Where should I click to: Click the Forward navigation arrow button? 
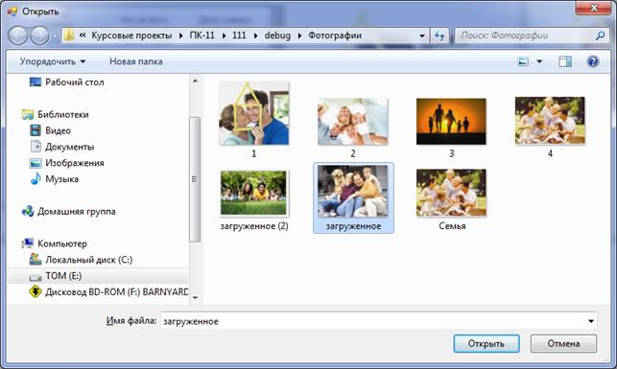39,35
